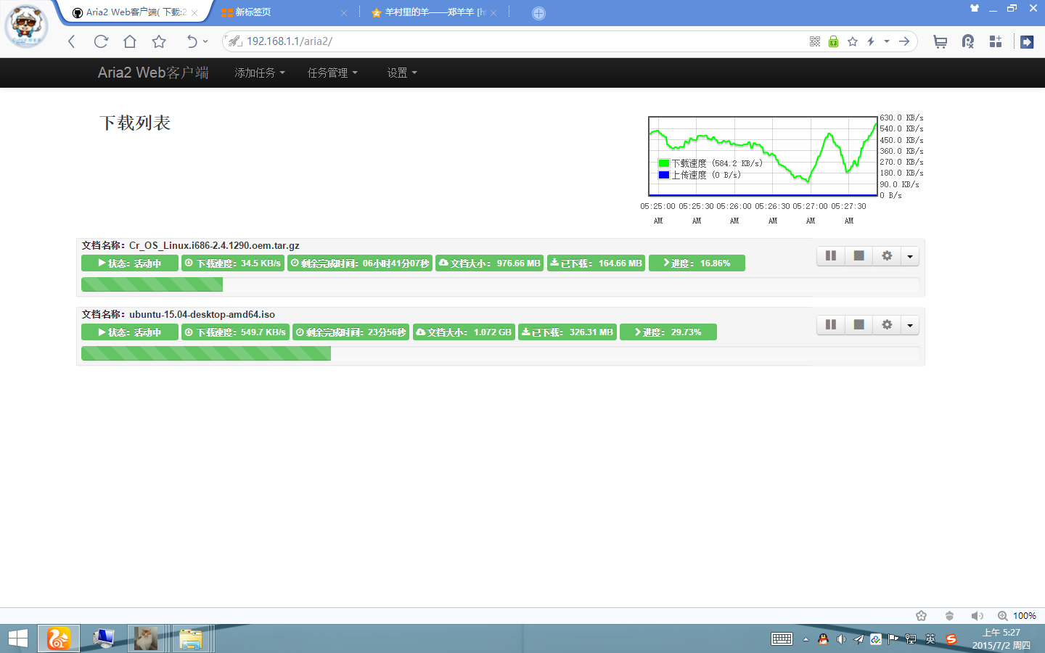Show QR code for this page
The image size is (1045, 653).
pyautogui.click(x=815, y=41)
